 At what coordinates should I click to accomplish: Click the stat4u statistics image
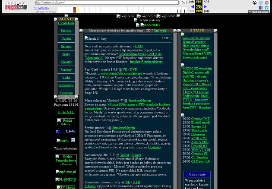[x=63, y=140]
